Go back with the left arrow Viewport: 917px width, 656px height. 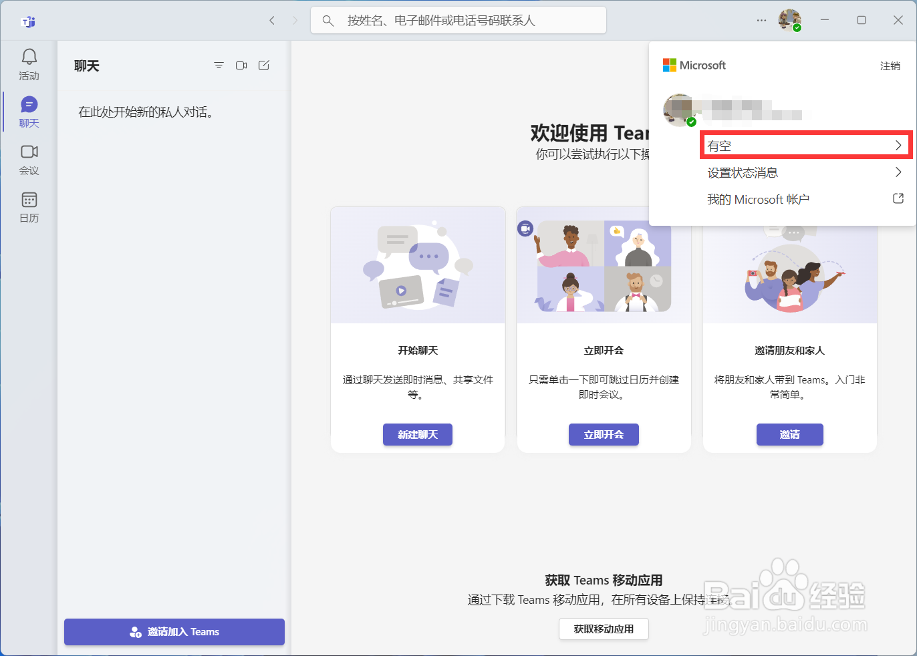272,21
